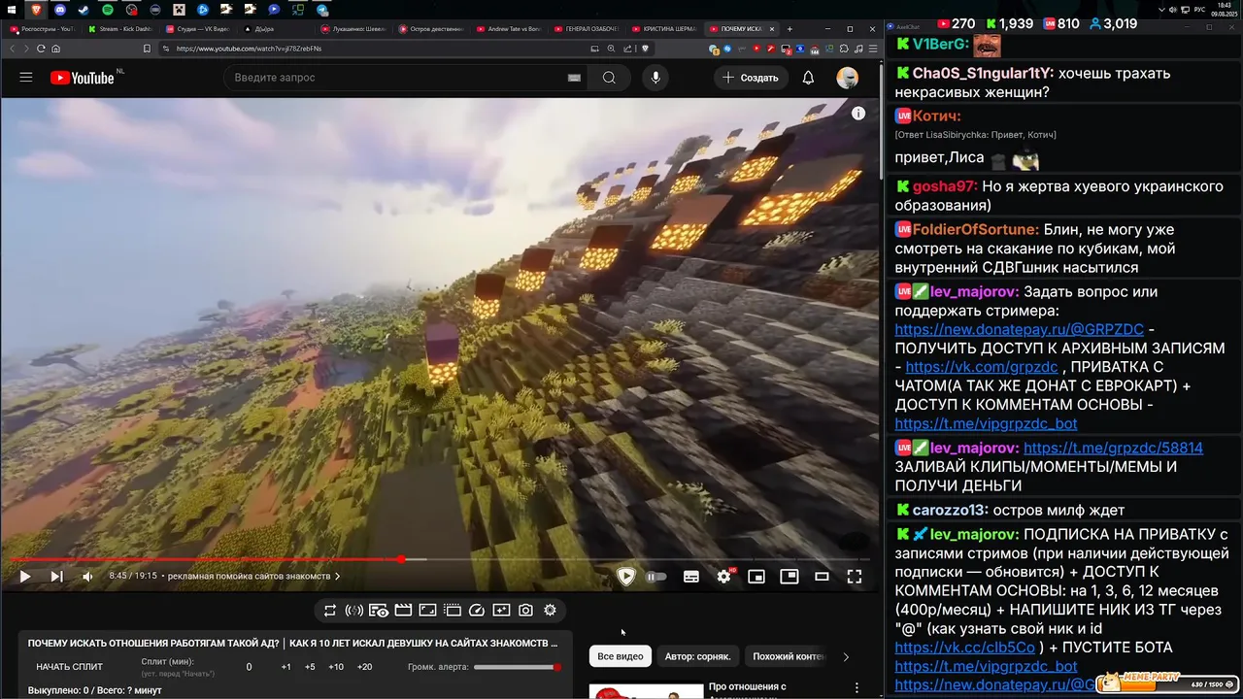Image resolution: width=1243 pixels, height=699 pixels.
Task: Open the new.donatepay.ru/@GRPZDC chat link
Action: pos(1019,329)
